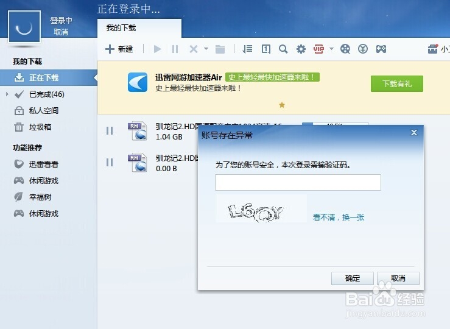450x329 pixels.
Task: Click the numbered page [1] icon
Action: point(266,49)
